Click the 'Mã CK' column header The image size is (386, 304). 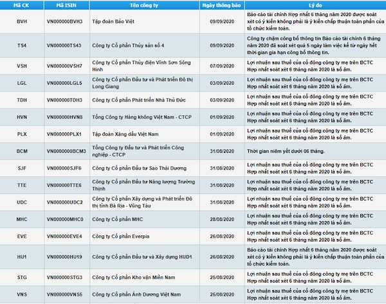point(21,5)
